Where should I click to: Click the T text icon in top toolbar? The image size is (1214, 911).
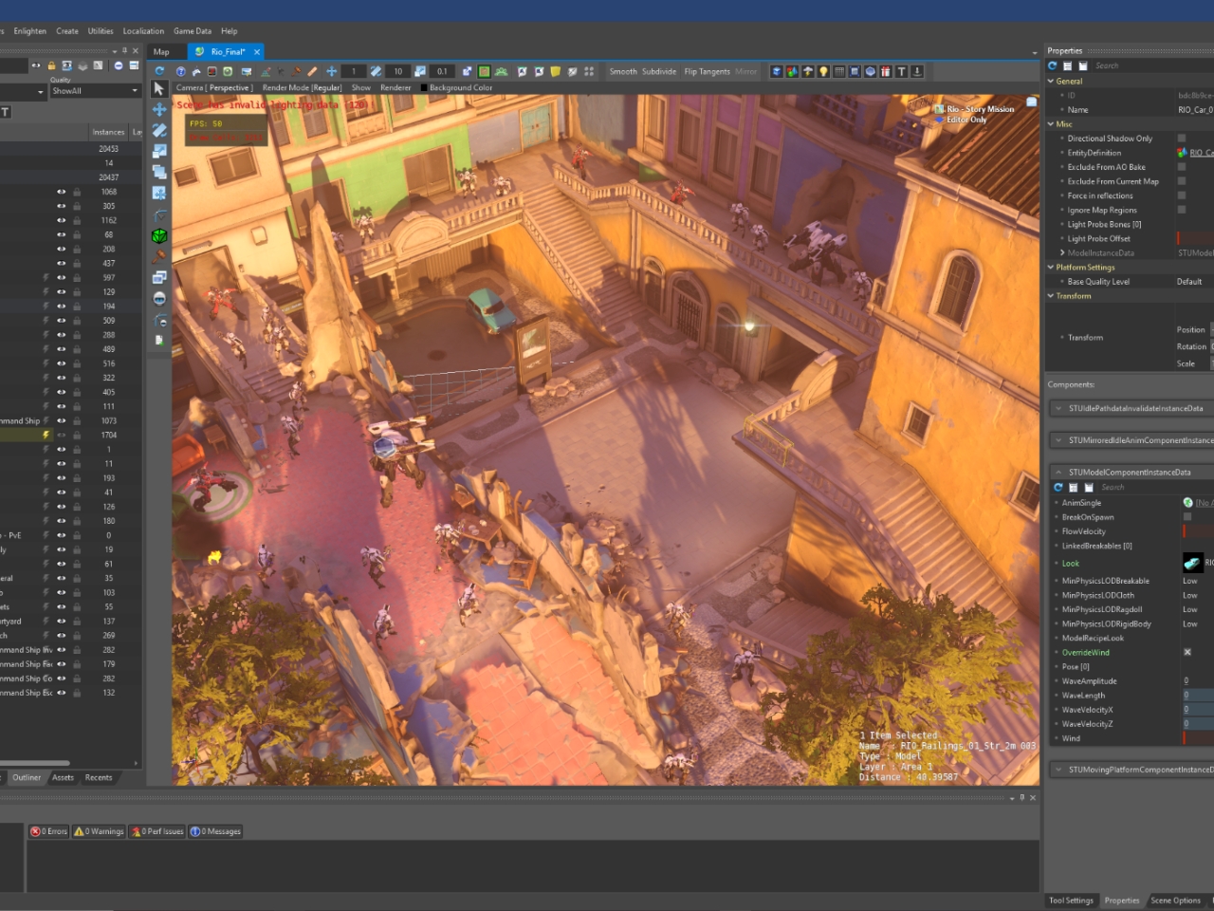(901, 71)
